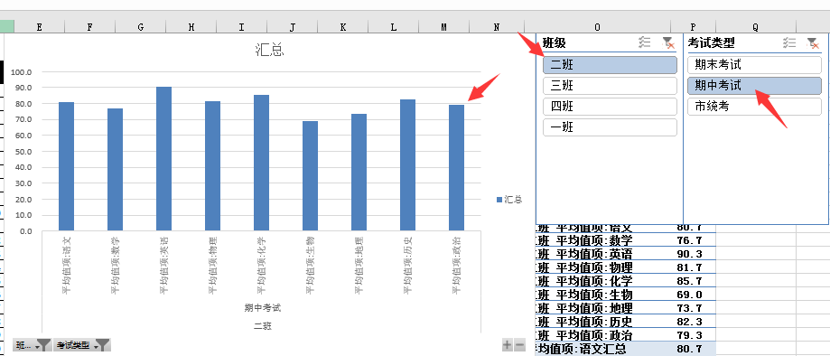Click the 生物 bar in chart
The width and height of the screenshot is (830, 356).
tap(310, 176)
